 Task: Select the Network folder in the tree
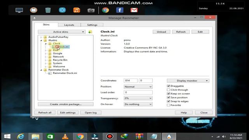[58, 57]
